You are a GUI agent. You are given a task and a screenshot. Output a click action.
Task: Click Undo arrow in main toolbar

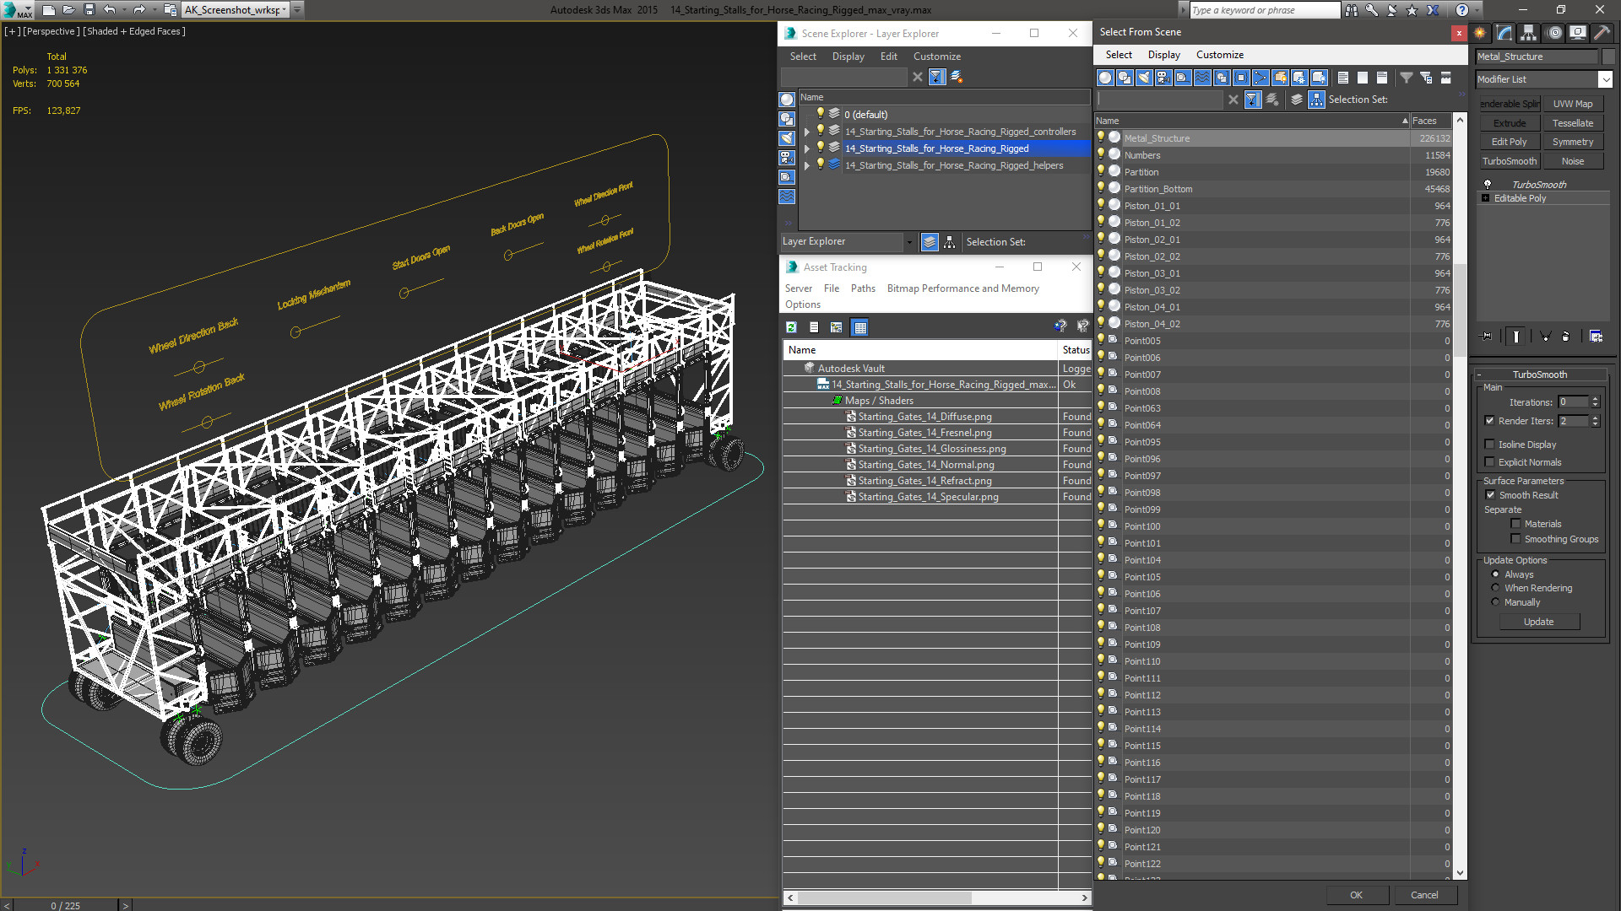pyautogui.click(x=110, y=10)
